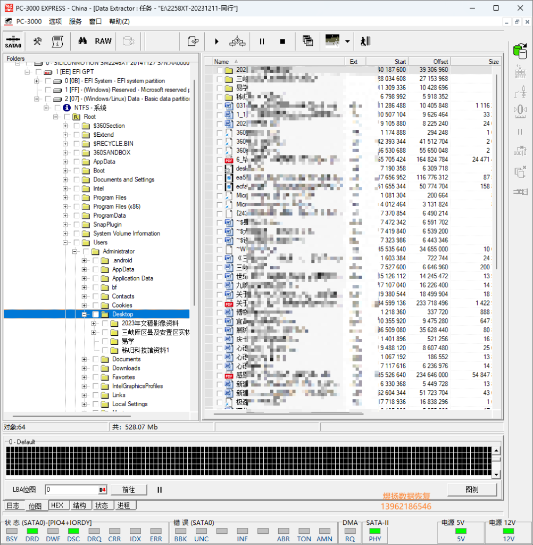The width and height of the screenshot is (533, 545).
Task: Expand the Downloads folder node
Action: 84,368
